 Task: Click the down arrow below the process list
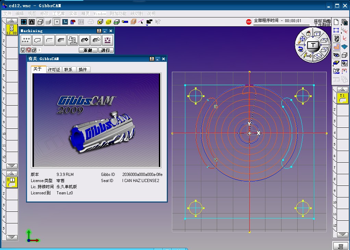pos(12,237)
